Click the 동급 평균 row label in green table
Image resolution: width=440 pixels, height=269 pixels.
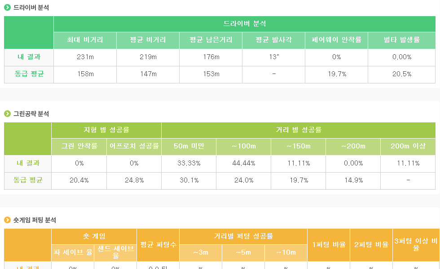[x=28, y=180]
